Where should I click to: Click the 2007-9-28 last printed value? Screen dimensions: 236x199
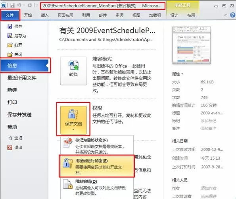tap(212, 167)
